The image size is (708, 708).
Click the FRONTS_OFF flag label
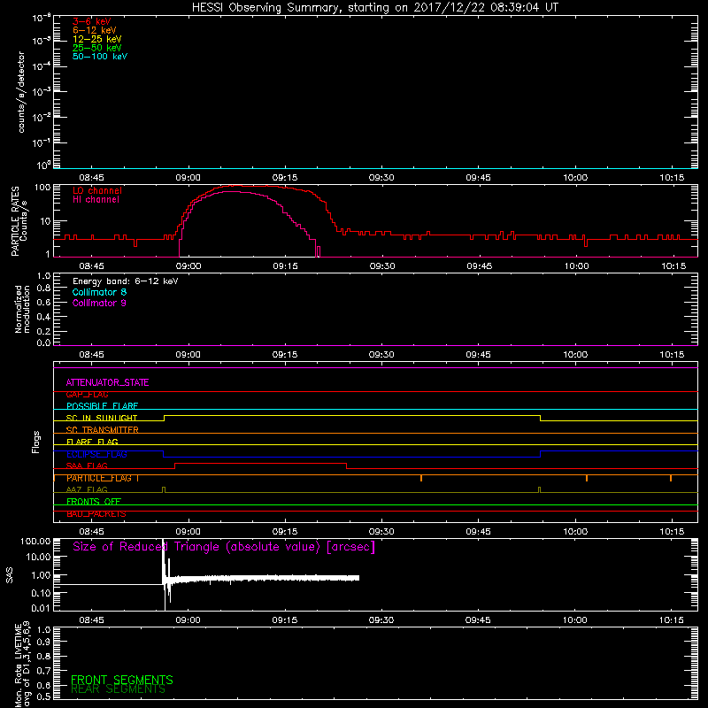pyautogui.click(x=94, y=502)
